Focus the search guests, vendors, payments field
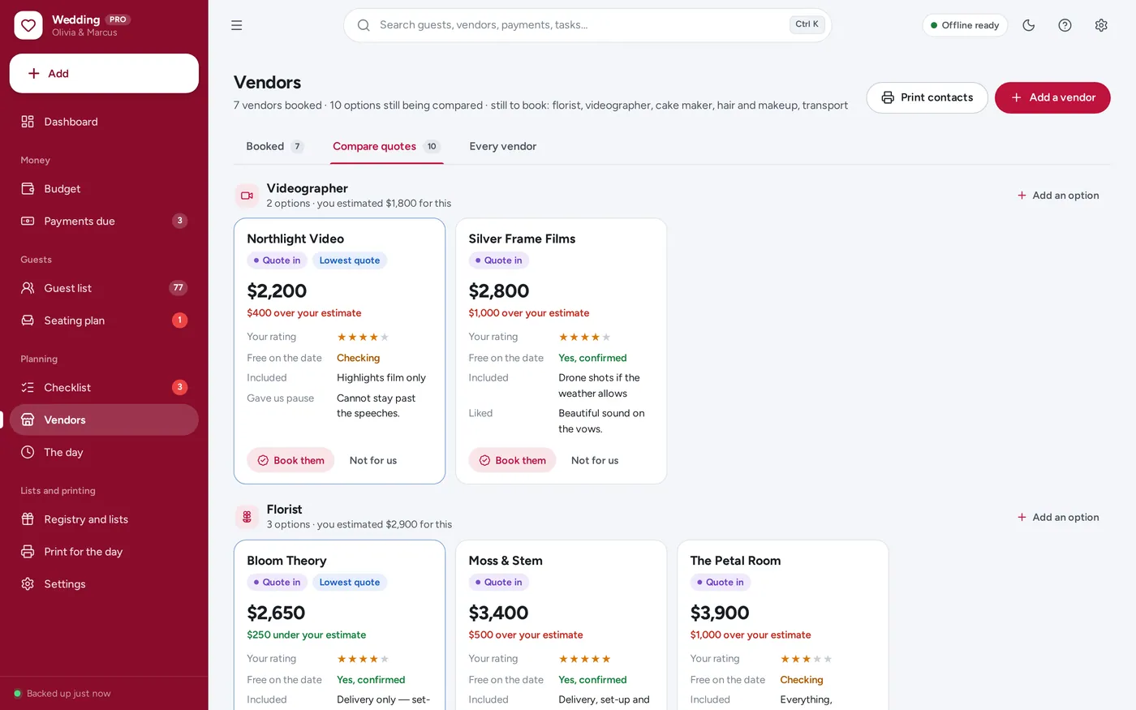1136x710 pixels. click(587, 25)
